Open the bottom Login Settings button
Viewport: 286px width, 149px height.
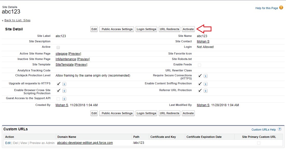146,113
